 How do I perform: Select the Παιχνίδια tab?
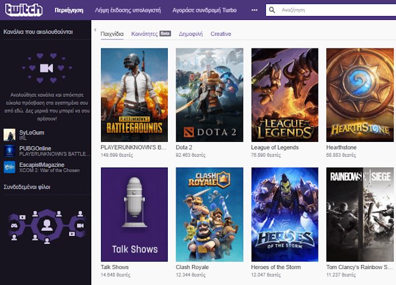click(112, 34)
